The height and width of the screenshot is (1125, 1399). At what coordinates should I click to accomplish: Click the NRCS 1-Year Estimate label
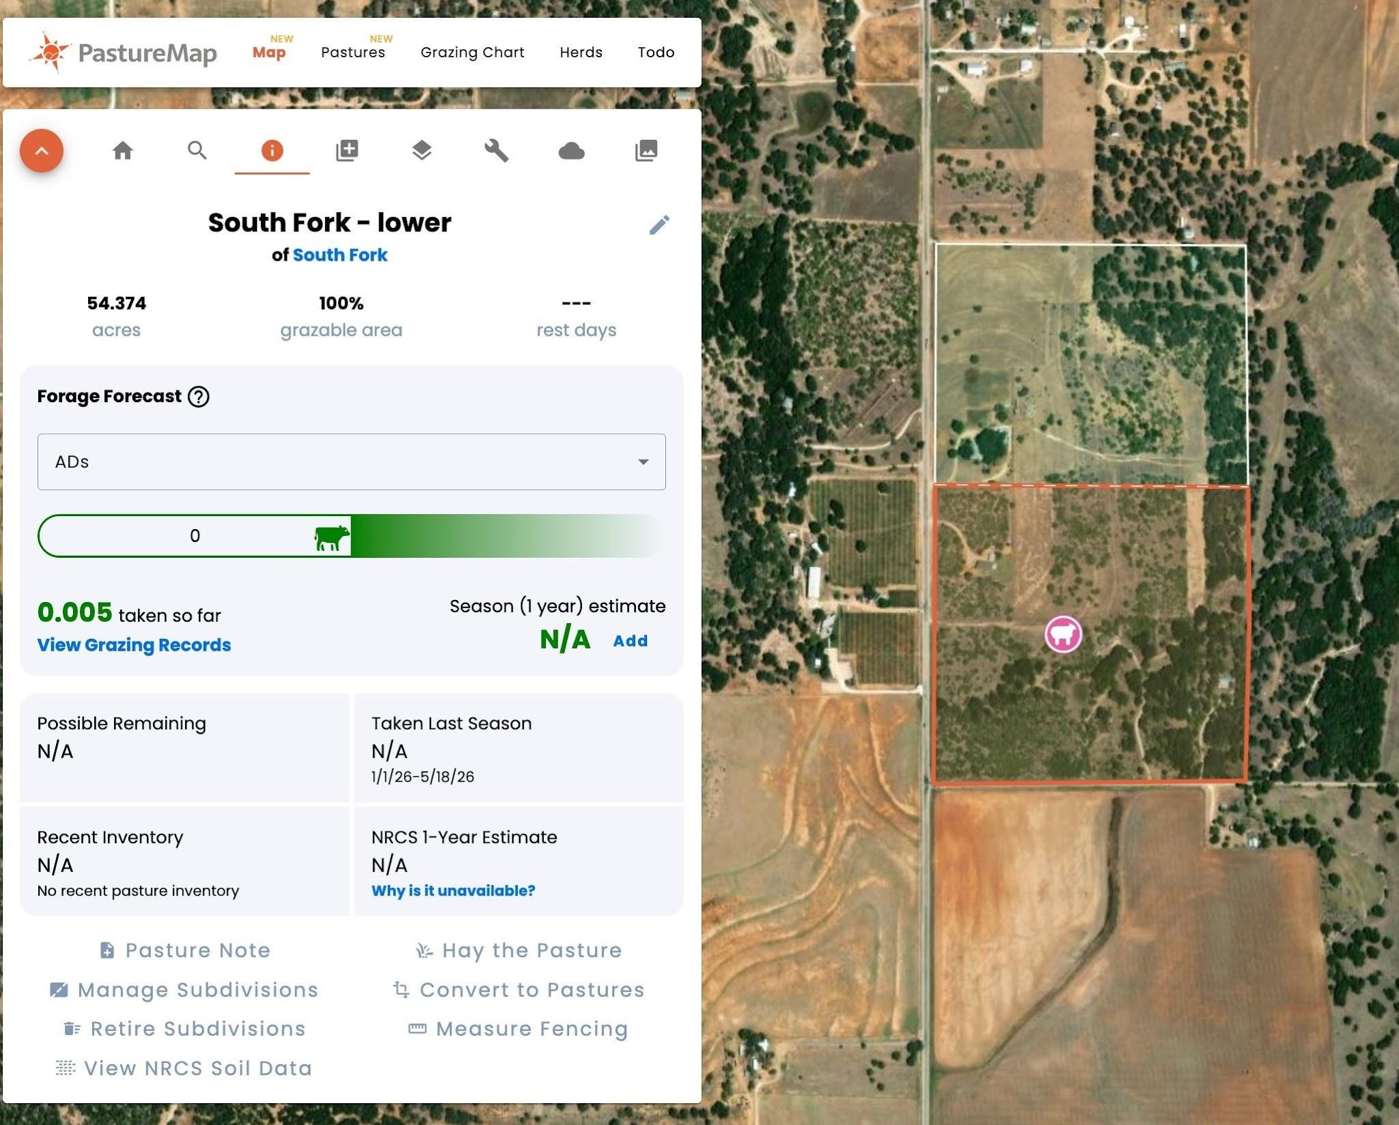click(465, 838)
